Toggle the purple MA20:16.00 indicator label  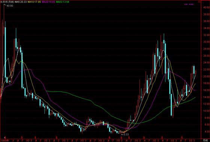48,2
